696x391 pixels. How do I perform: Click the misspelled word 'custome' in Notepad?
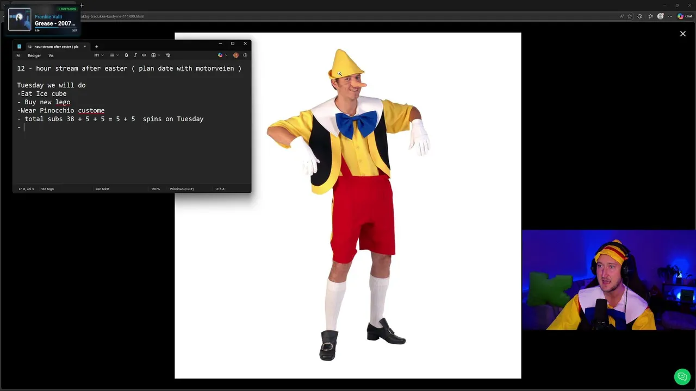pos(91,110)
